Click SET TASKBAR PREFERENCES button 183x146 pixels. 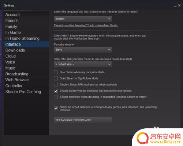tap(83, 120)
